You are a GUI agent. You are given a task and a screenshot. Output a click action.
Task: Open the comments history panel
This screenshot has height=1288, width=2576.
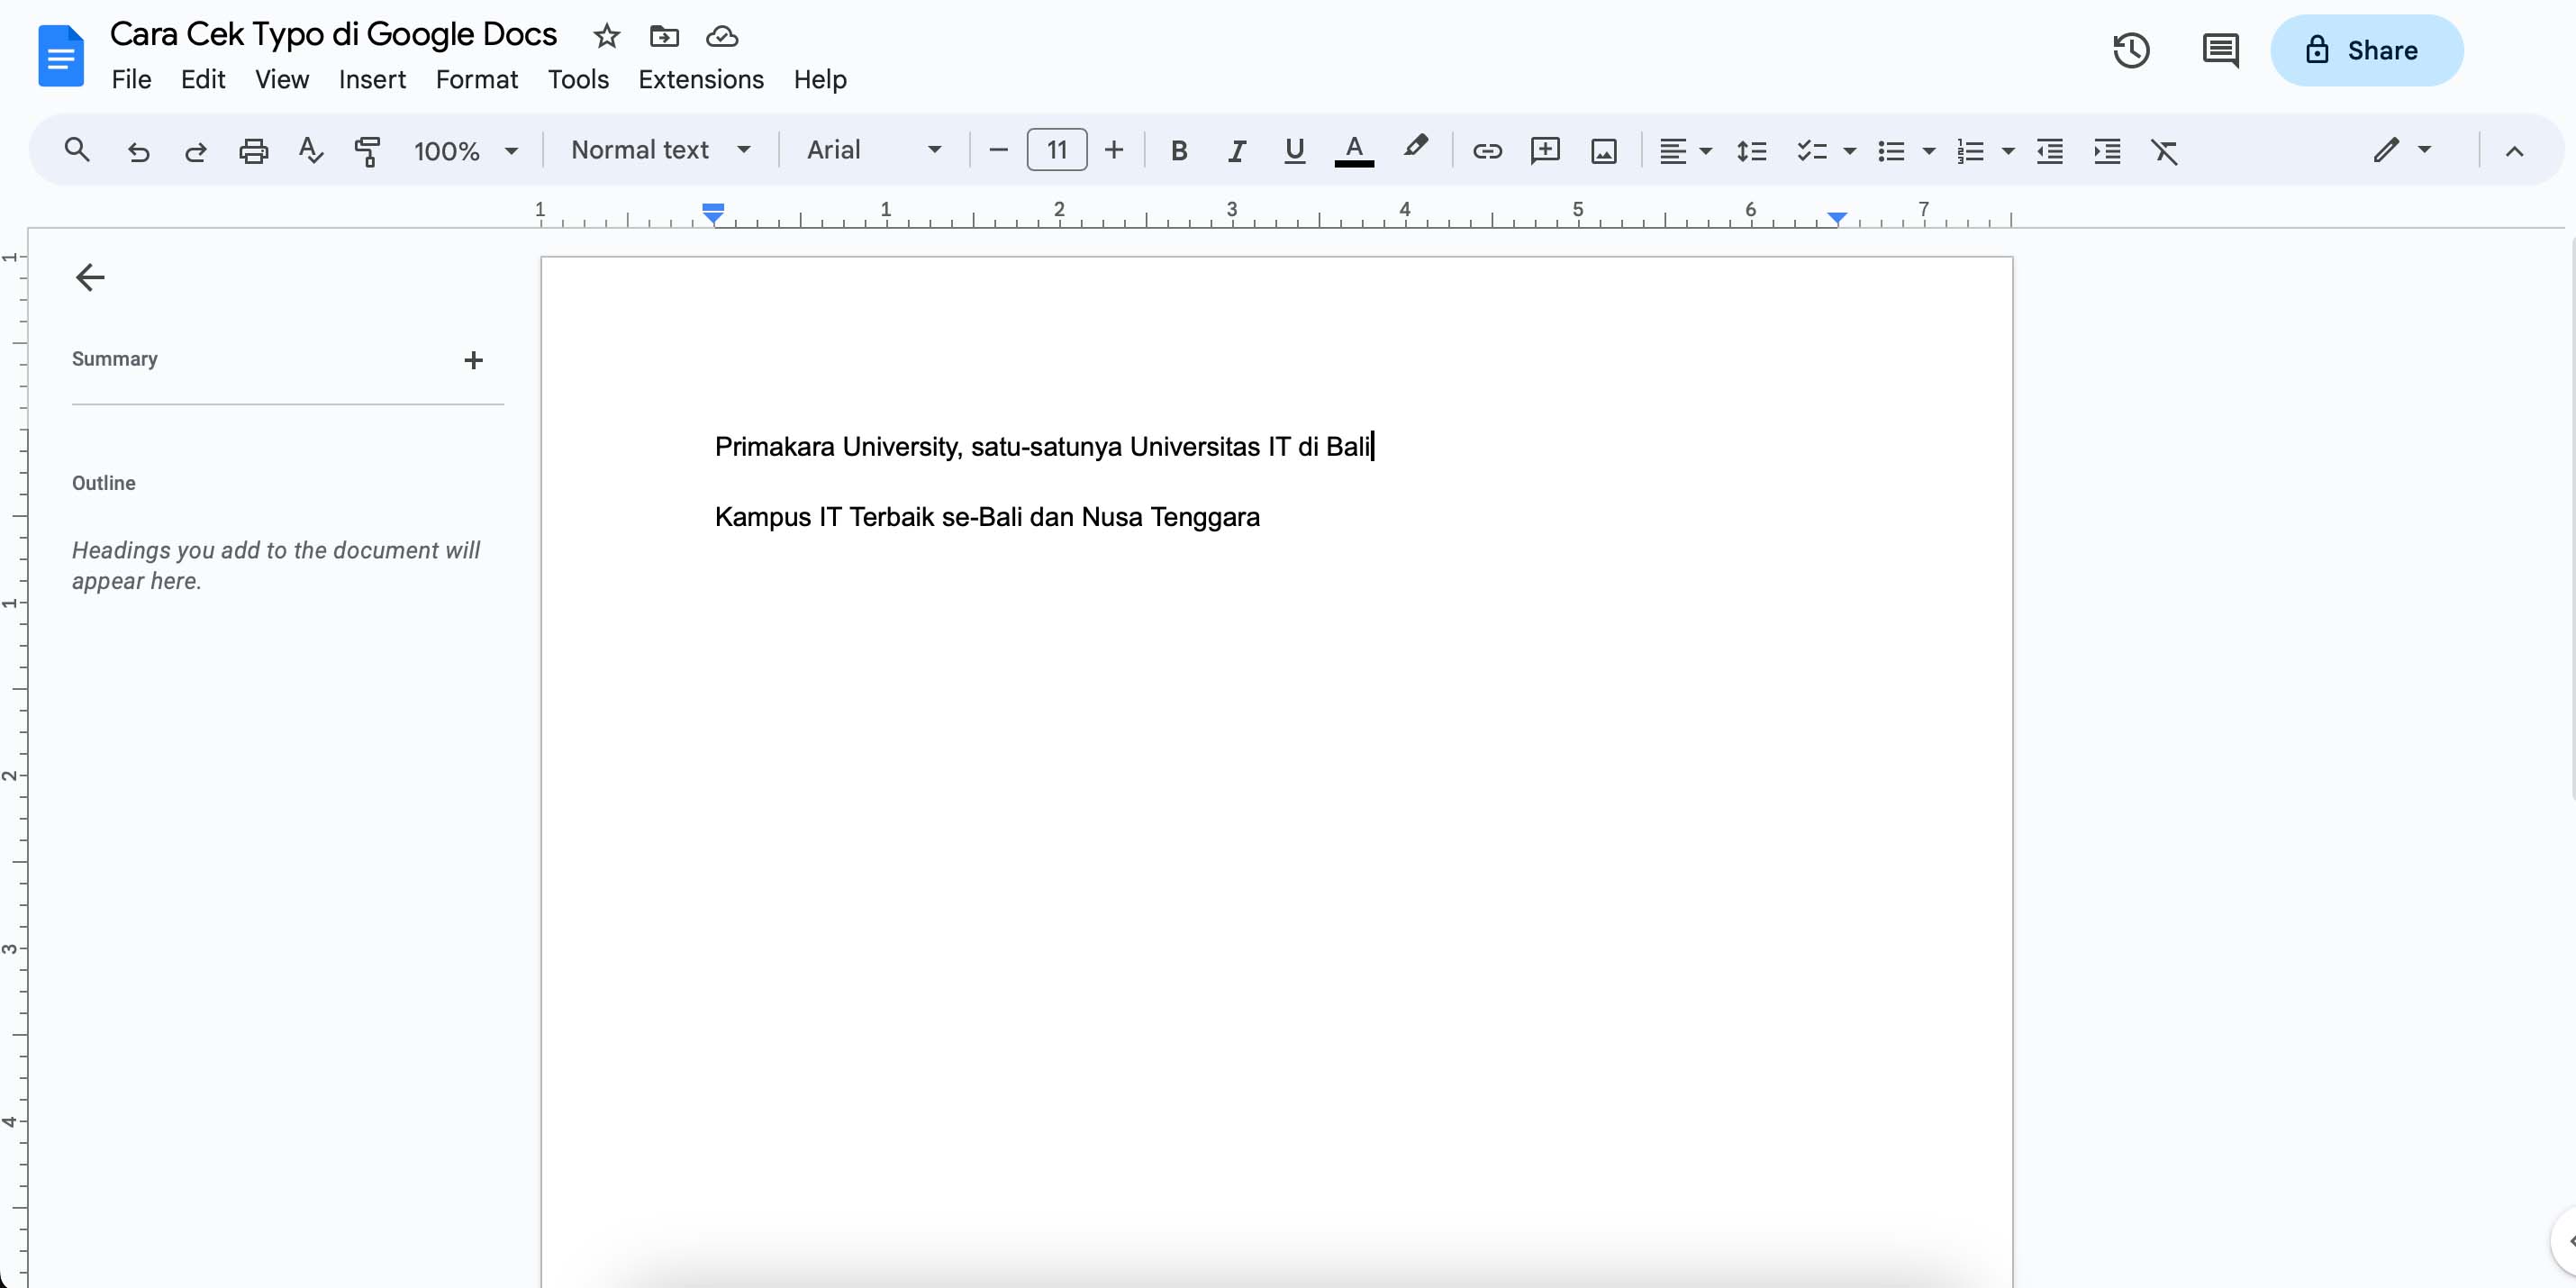click(2220, 50)
